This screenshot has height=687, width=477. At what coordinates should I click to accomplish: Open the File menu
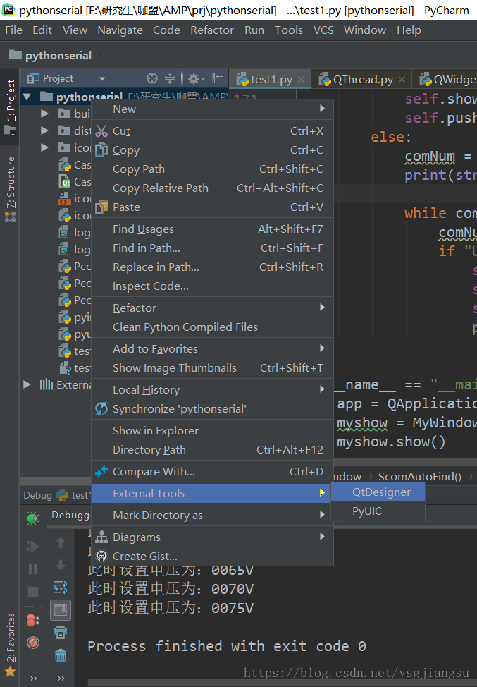[x=13, y=30]
